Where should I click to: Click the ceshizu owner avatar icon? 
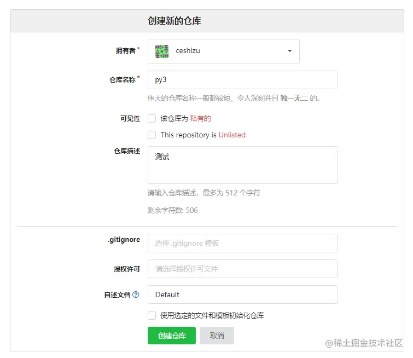(162, 51)
